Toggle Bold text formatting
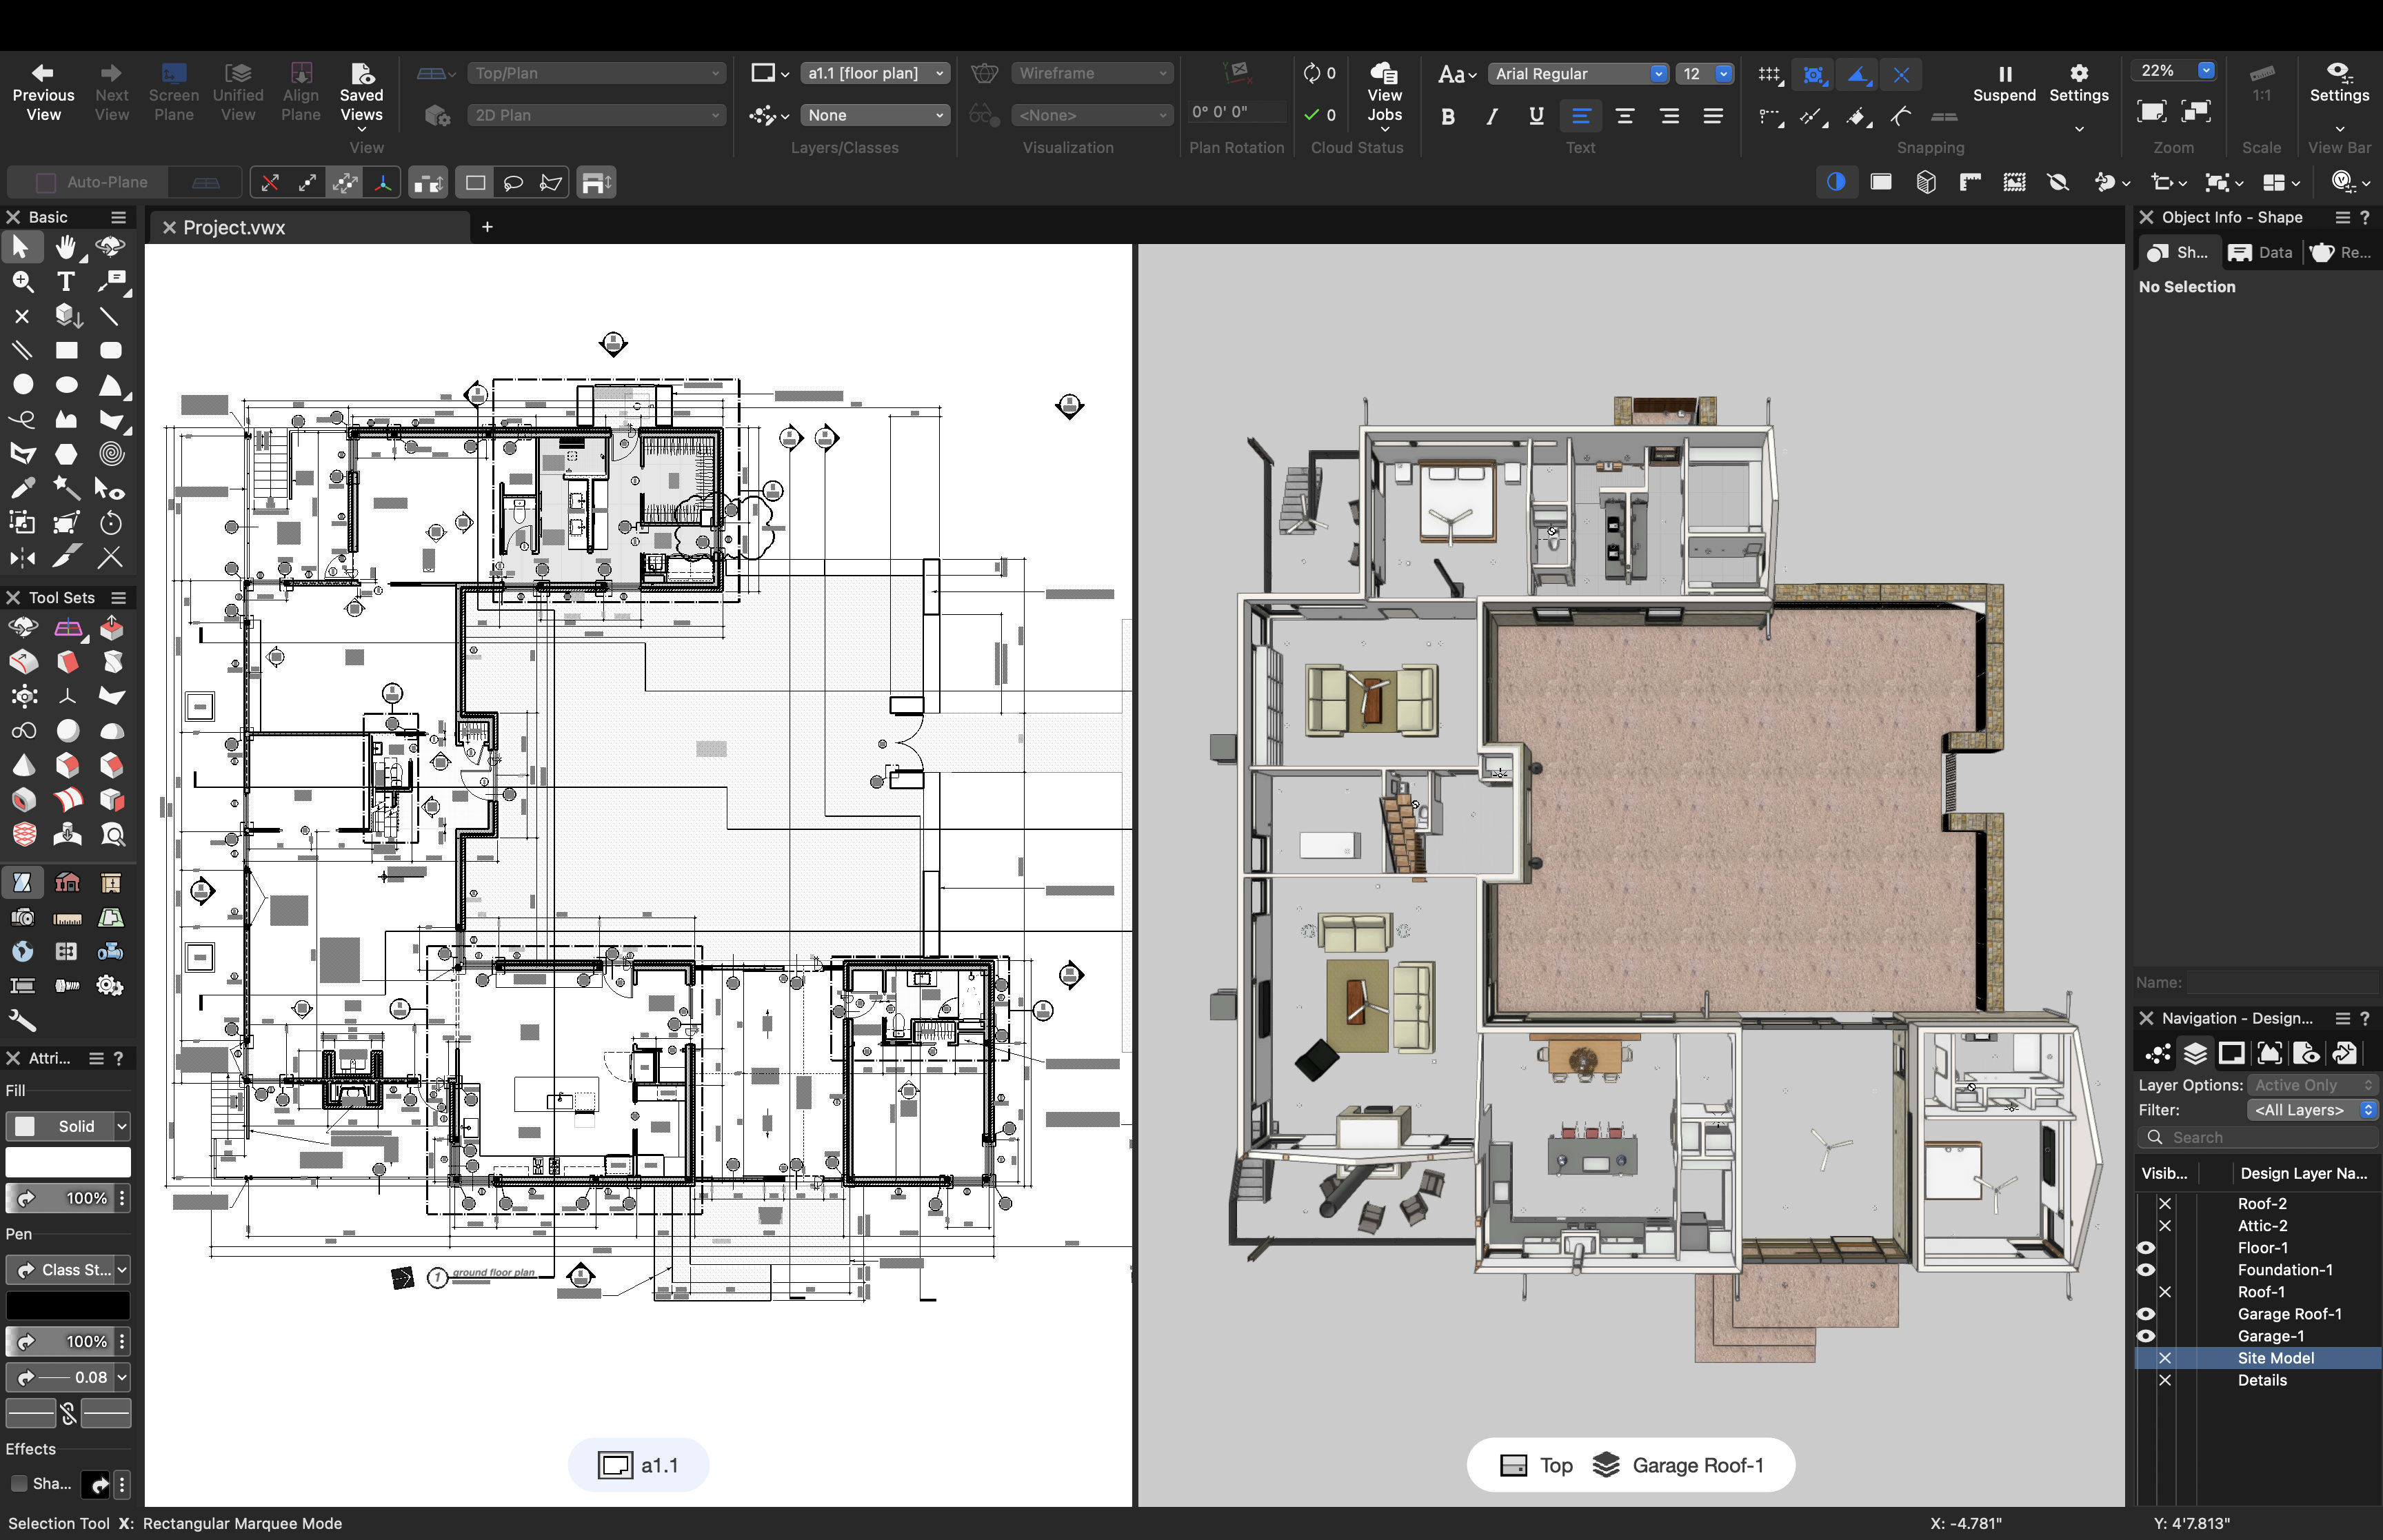The width and height of the screenshot is (2383, 1540). [1448, 116]
